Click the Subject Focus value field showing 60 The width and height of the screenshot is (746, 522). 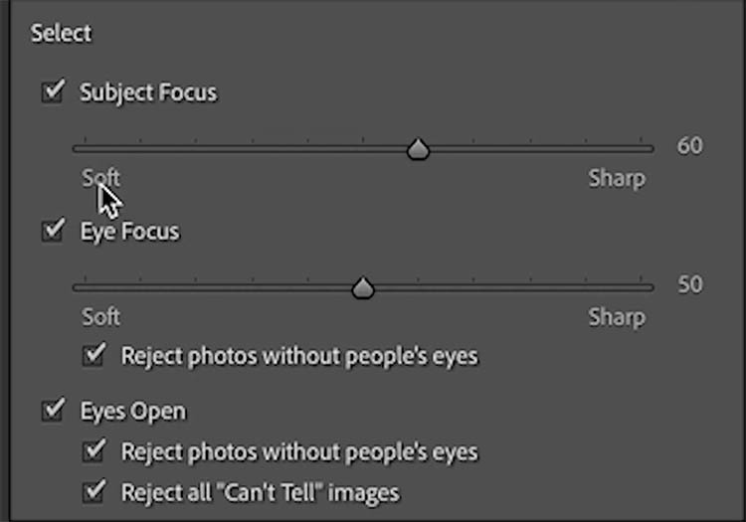[x=690, y=146]
